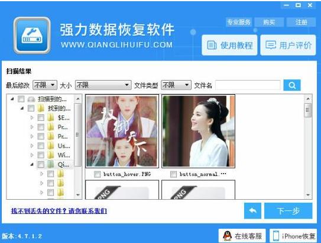This screenshot has width=321, height=243.
Task: Click the $E... folder icon
Action: (x=50, y=117)
